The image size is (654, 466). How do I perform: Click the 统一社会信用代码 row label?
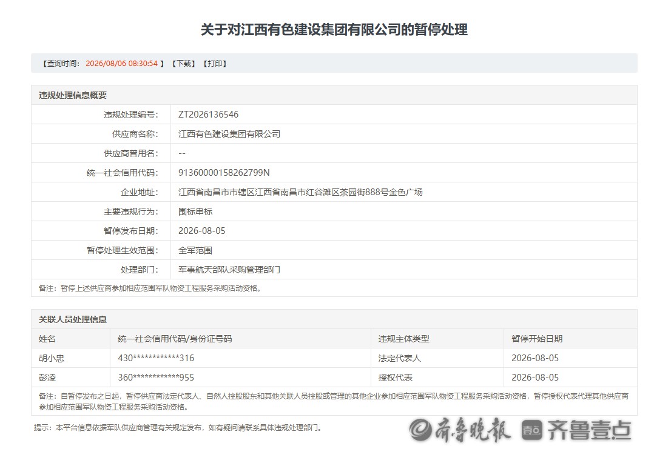(x=123, y=173)
